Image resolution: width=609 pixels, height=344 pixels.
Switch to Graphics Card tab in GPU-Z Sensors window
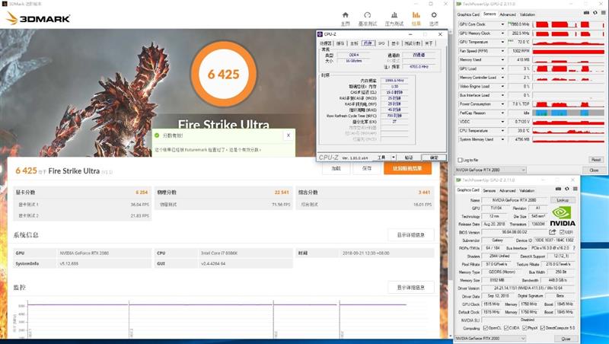[x=468, y=14]
